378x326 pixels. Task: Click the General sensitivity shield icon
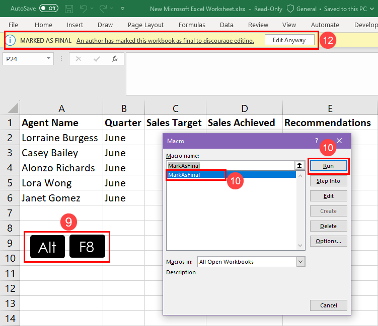click(x=290, y=9)
